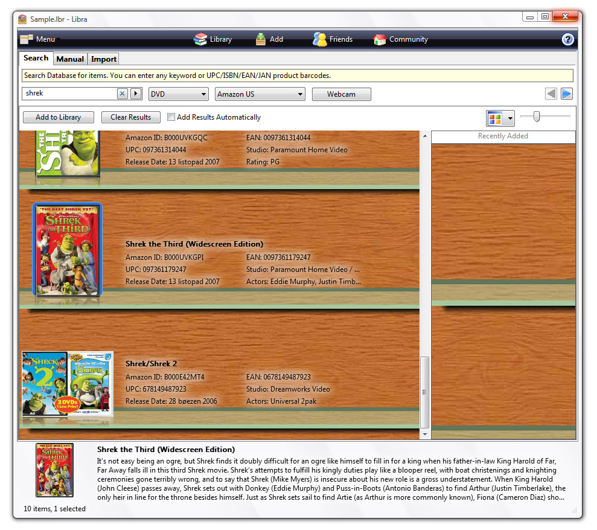Maximize the Libra window
The image size is (597, 530).
click(545, 17)
